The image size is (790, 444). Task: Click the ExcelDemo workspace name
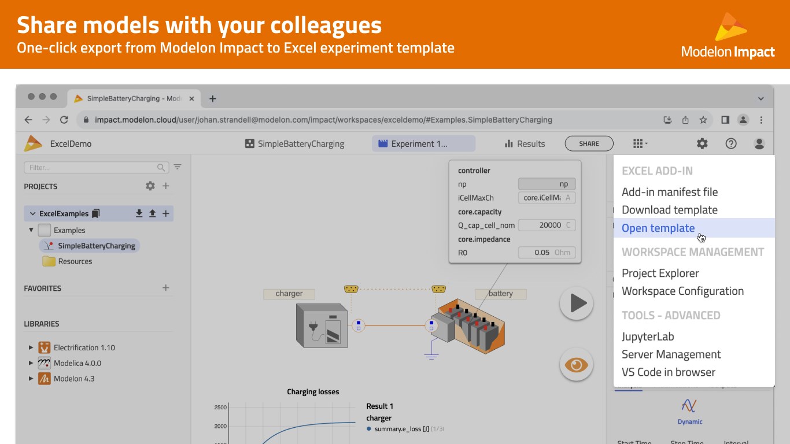point(71,143)
